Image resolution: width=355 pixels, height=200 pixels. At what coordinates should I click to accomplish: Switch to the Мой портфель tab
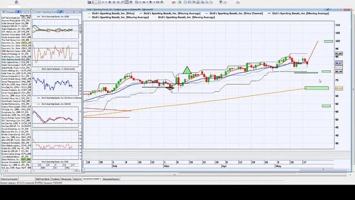pos(43,179)
